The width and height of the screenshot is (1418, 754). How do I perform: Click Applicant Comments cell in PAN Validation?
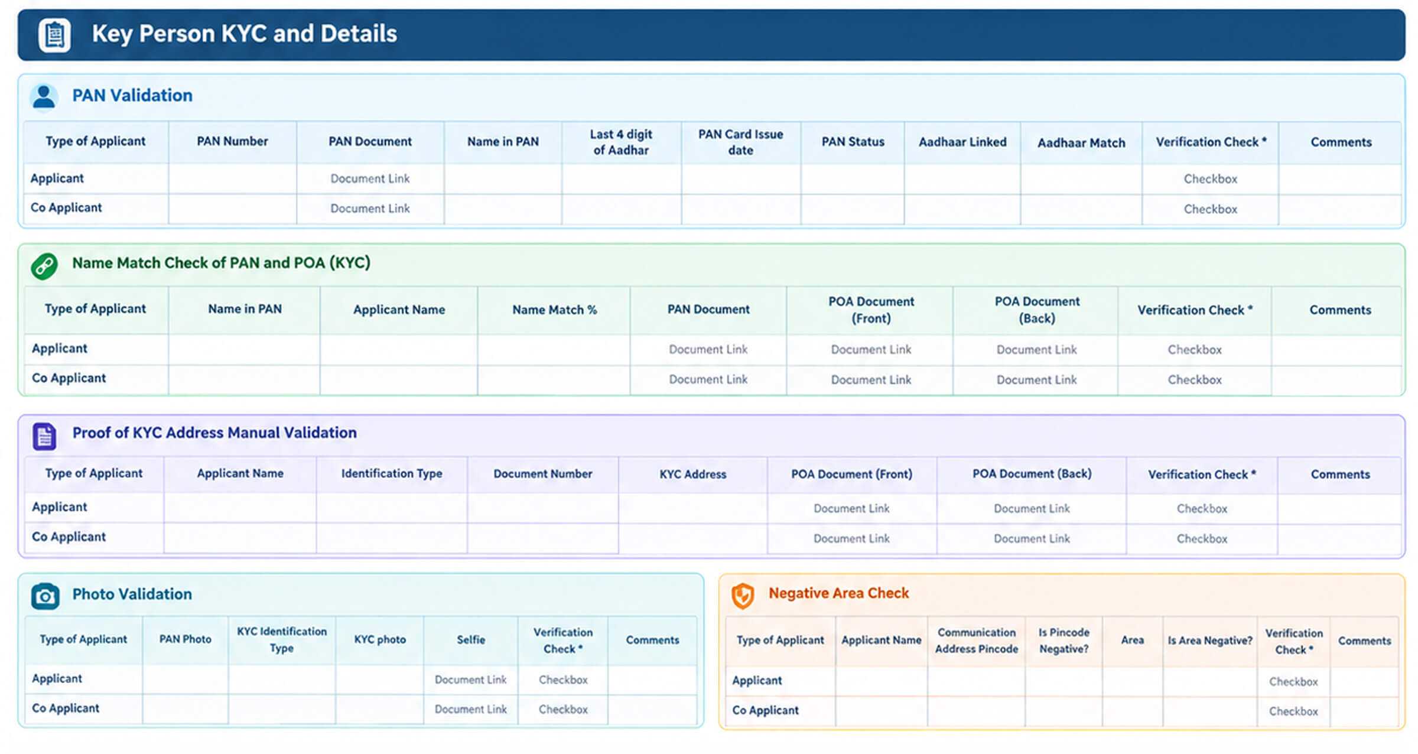(1340, 179)
